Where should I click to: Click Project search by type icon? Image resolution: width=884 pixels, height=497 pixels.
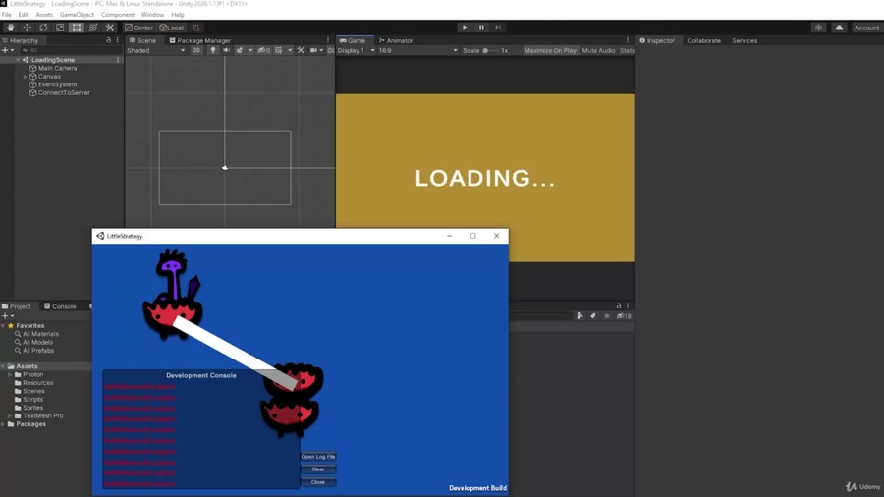pos(580,316)
